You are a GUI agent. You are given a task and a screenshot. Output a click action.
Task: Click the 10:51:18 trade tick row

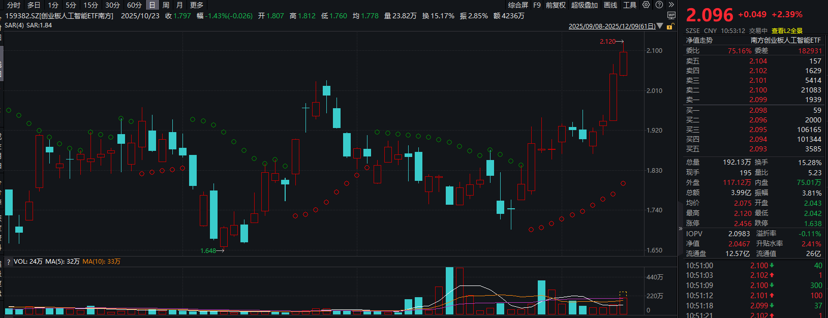pyautogui.click(x=753, y=306)
